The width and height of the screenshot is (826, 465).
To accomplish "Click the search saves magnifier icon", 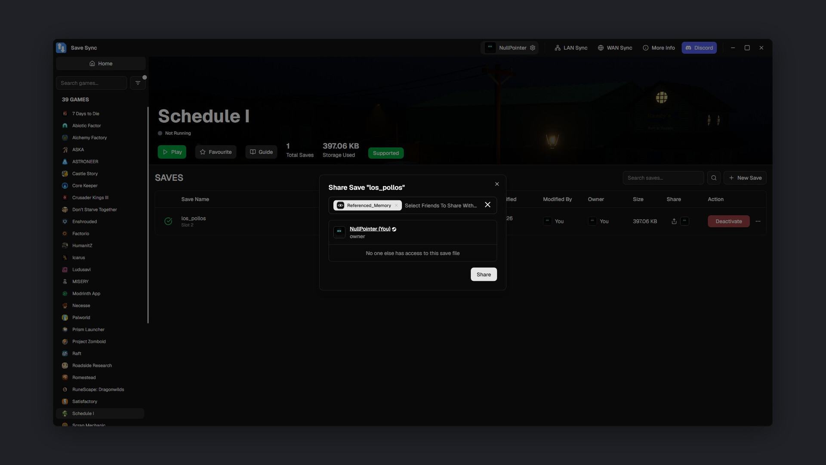I will click(x=714, y=178).
